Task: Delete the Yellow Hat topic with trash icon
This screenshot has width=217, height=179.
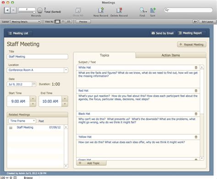Action: pos(196,137)
